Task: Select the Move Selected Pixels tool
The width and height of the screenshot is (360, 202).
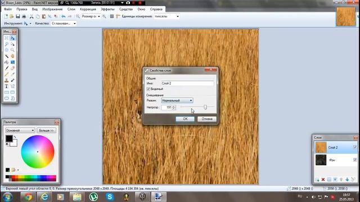Action: (12, 38)
